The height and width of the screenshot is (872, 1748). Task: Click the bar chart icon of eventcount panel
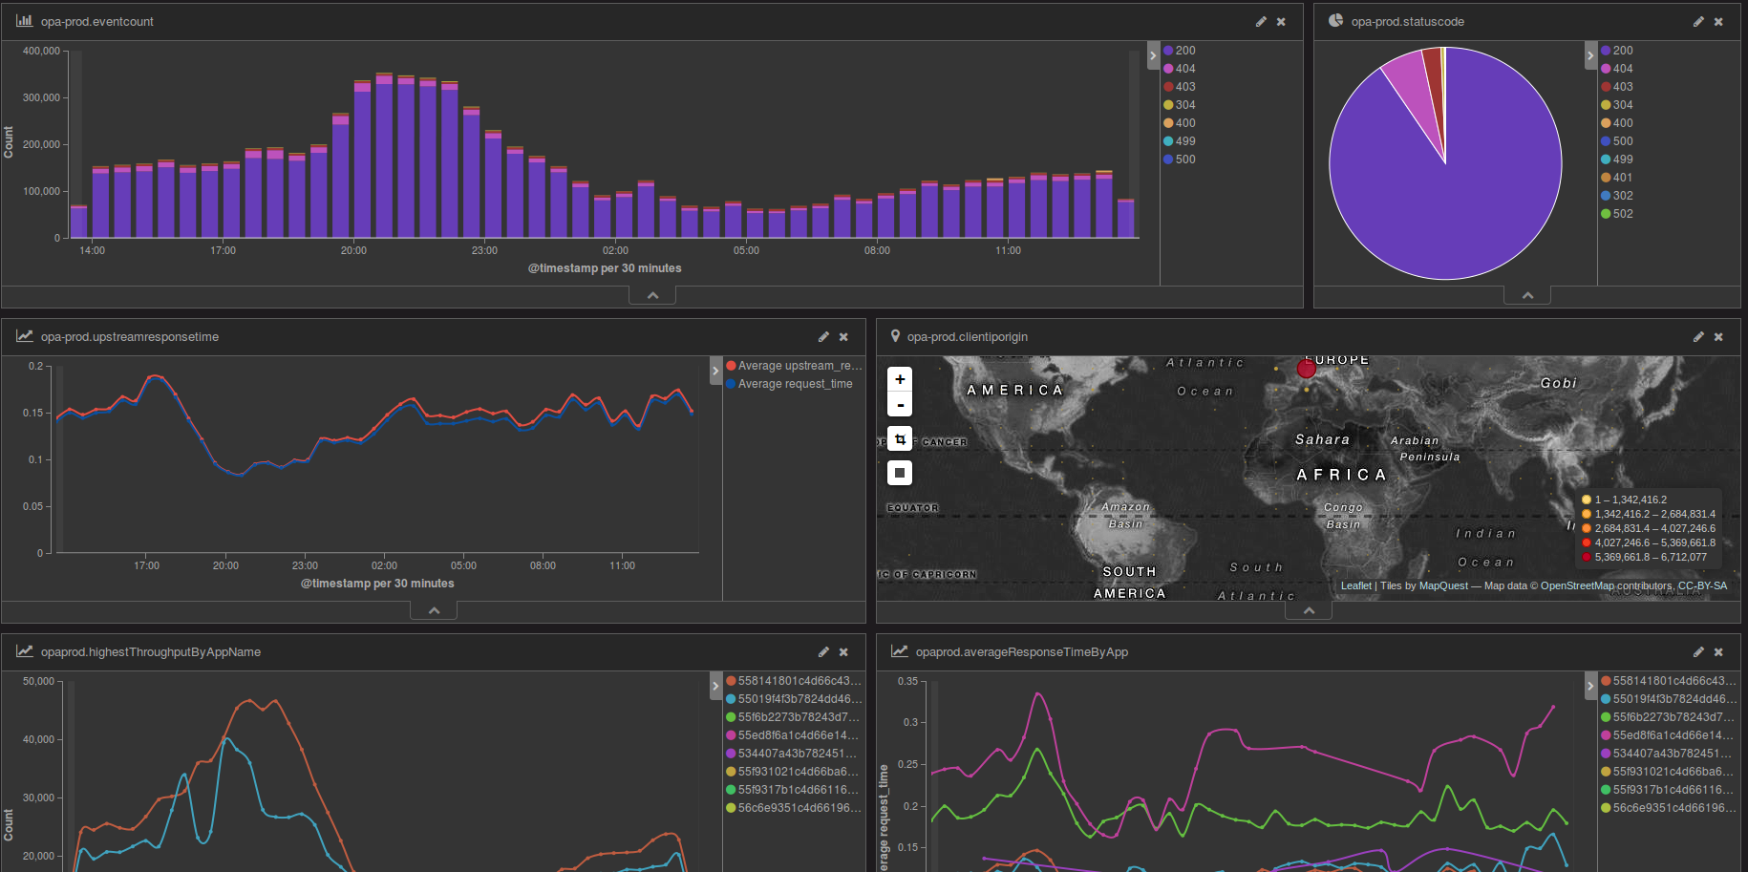click(x=25, y=21)
